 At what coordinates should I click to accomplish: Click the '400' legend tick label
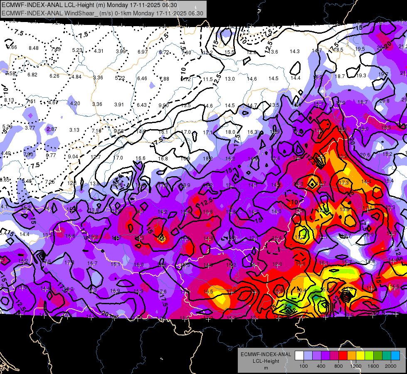pyautogui.click(x=321, y=366)
